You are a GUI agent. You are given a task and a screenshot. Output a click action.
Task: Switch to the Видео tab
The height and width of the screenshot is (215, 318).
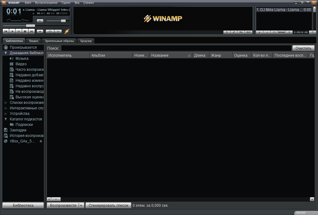coord(34,41)
